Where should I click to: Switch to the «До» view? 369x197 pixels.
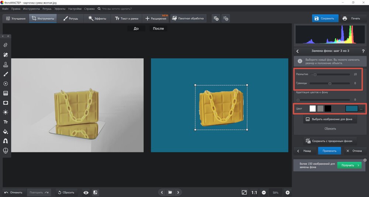click(x=136, y=28)
